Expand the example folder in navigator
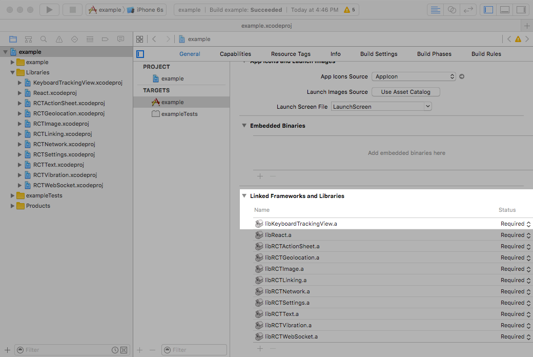This screenshot has height=357, width=533. [13, 62]
